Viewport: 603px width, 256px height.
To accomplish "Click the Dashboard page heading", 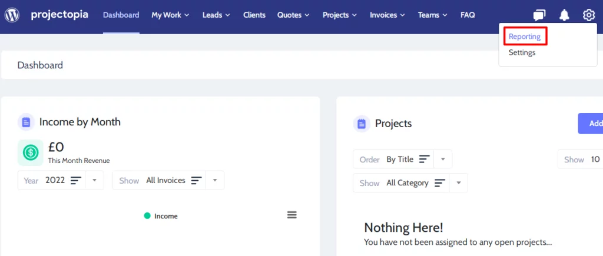I will pyautogui.click(x=40, y=65).
